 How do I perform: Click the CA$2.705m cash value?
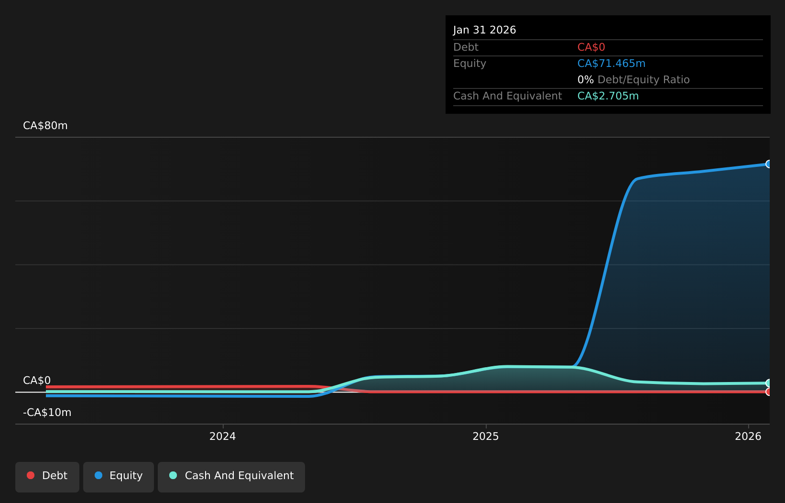608,96
